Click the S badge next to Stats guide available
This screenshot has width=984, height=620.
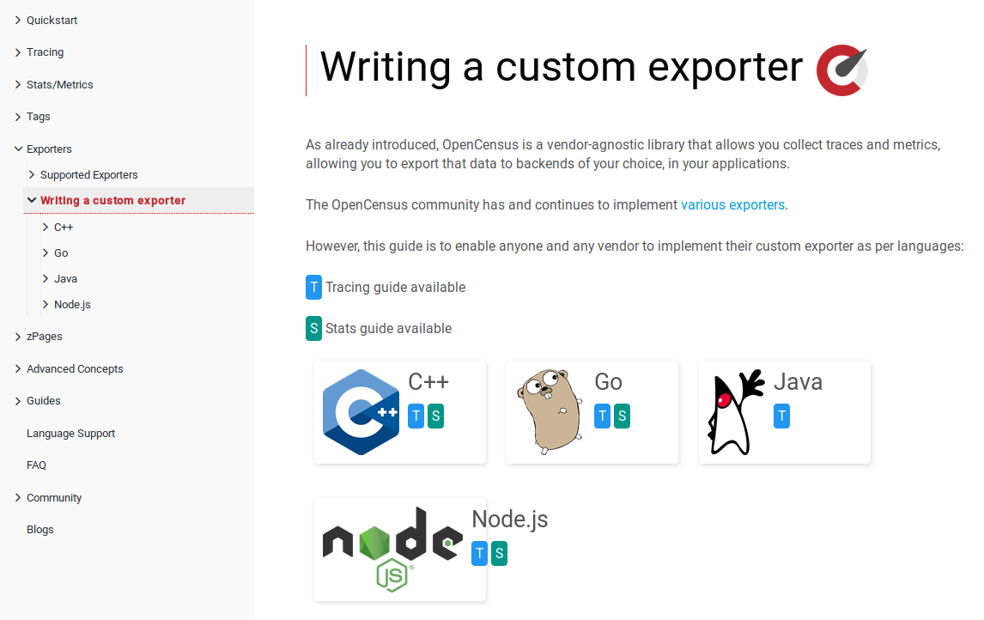click(x=313, y=328)
